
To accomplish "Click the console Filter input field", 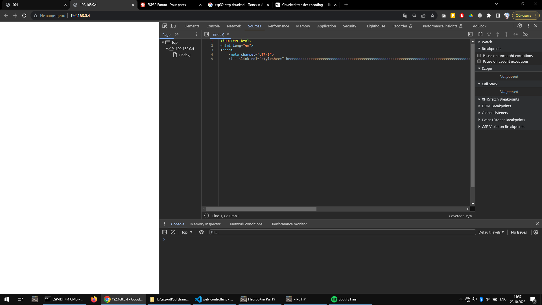I will pos(342,232).
